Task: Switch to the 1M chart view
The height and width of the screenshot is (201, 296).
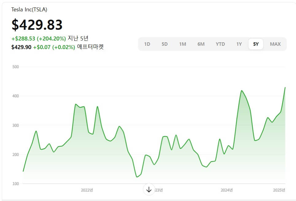Action: [x=183, y=44]
